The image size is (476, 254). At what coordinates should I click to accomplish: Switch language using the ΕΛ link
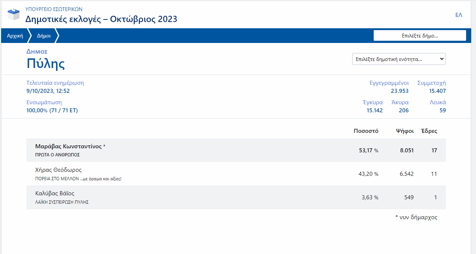pyautogui.click(x=458, y=15)
